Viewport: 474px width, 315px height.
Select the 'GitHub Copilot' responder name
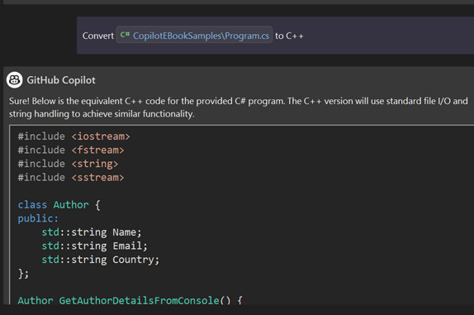click(61, 80)
